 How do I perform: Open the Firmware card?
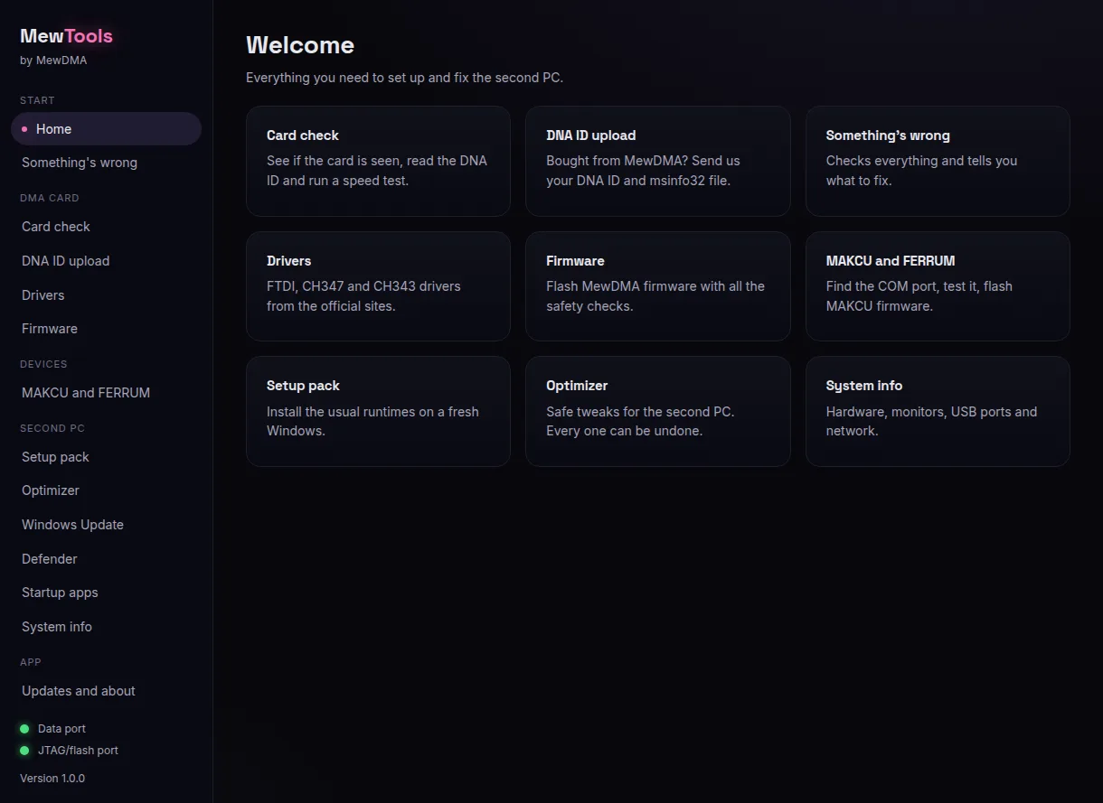click(658, 286)
